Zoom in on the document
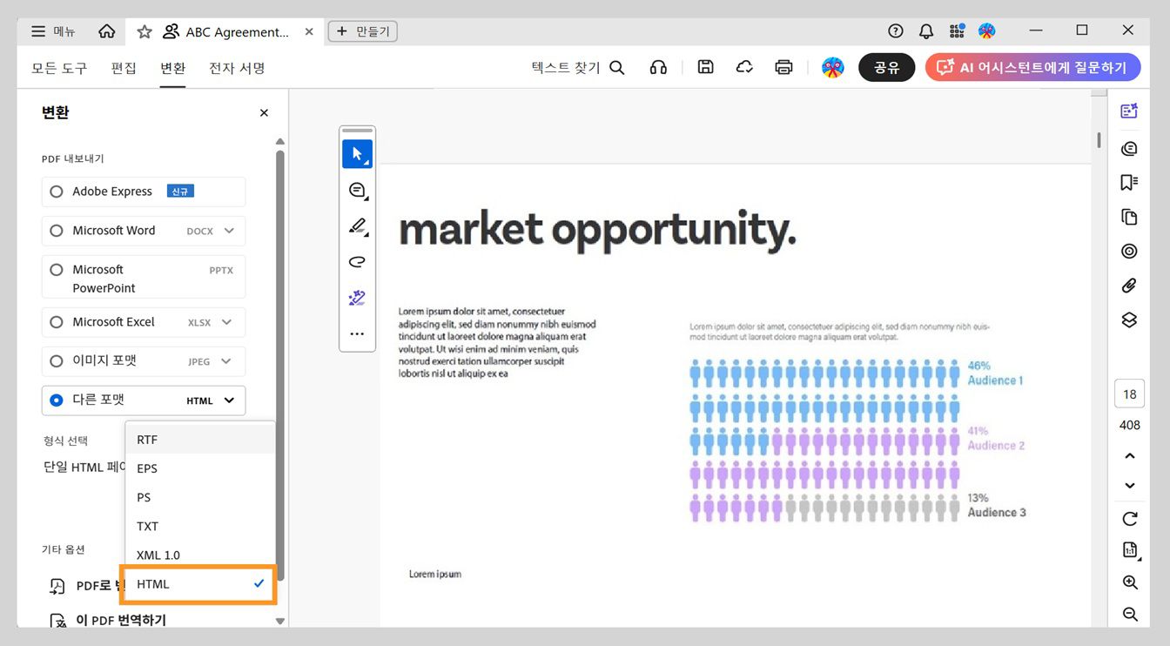1170x646 pixels. pos(1130,582)
